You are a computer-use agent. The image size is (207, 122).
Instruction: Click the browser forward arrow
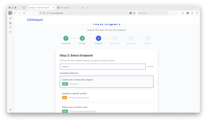pyautogui.click(x=19, y=13)
